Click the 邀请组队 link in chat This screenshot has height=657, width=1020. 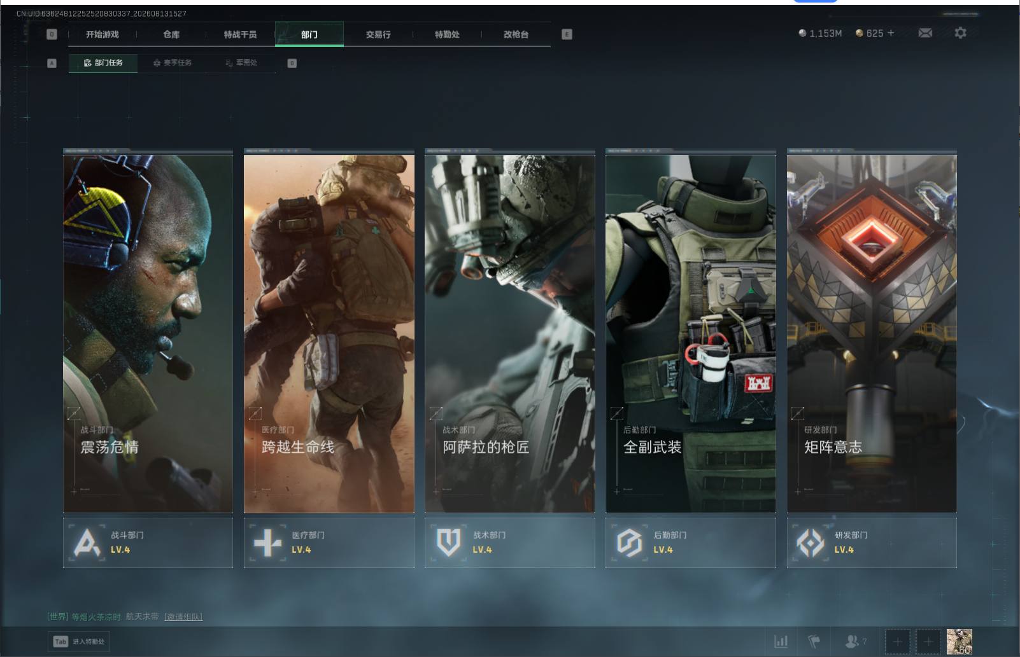pos(183,617)
